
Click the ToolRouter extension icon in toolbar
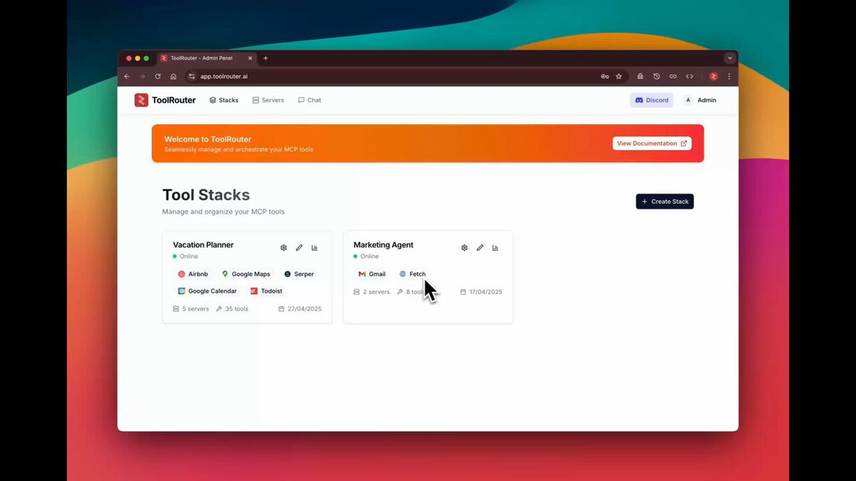pos(713,76)
